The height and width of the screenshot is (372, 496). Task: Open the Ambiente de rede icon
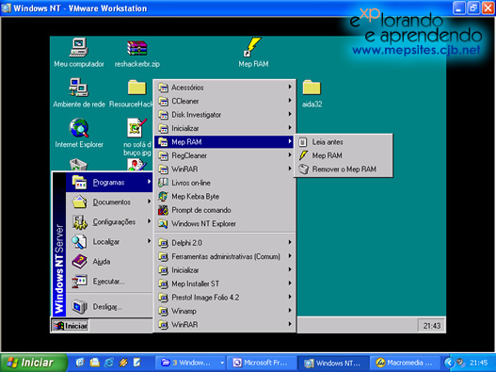79,93
